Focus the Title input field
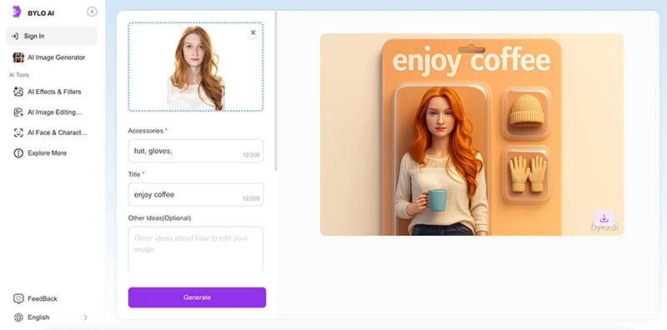This screenshot has width=667, height=330. 196,194
